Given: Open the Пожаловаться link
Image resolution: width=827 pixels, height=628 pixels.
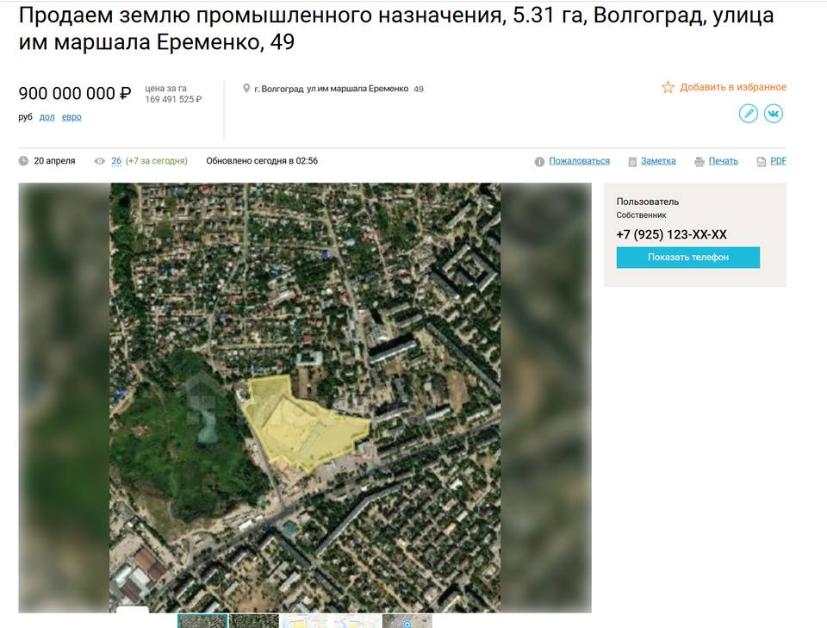Looking at the screenshot, I should coord(579,161).
